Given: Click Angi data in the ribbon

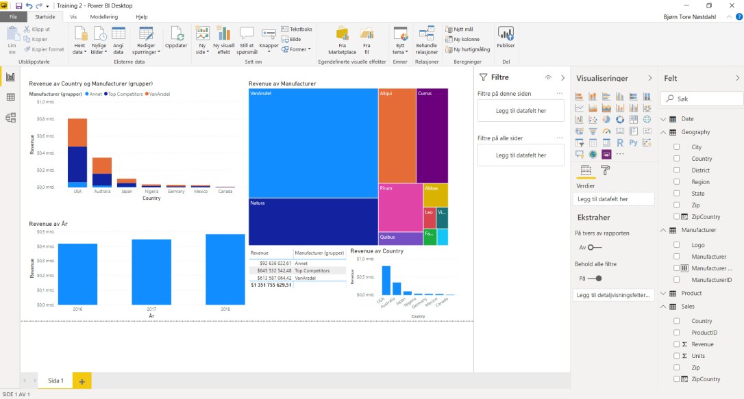Looking at the screenshot, I should point(118,41).
